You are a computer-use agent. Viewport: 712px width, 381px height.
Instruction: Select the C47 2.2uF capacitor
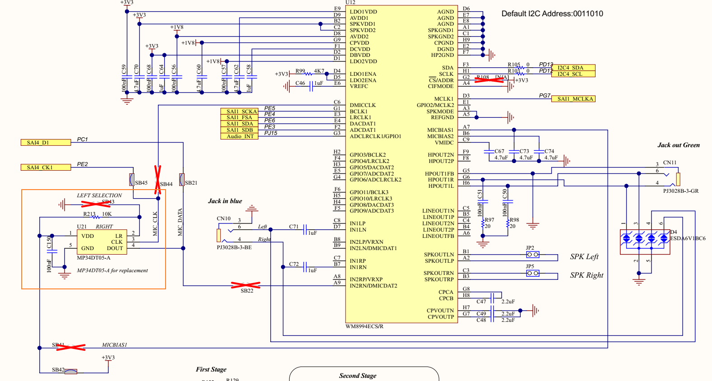(x=493, y=298)
